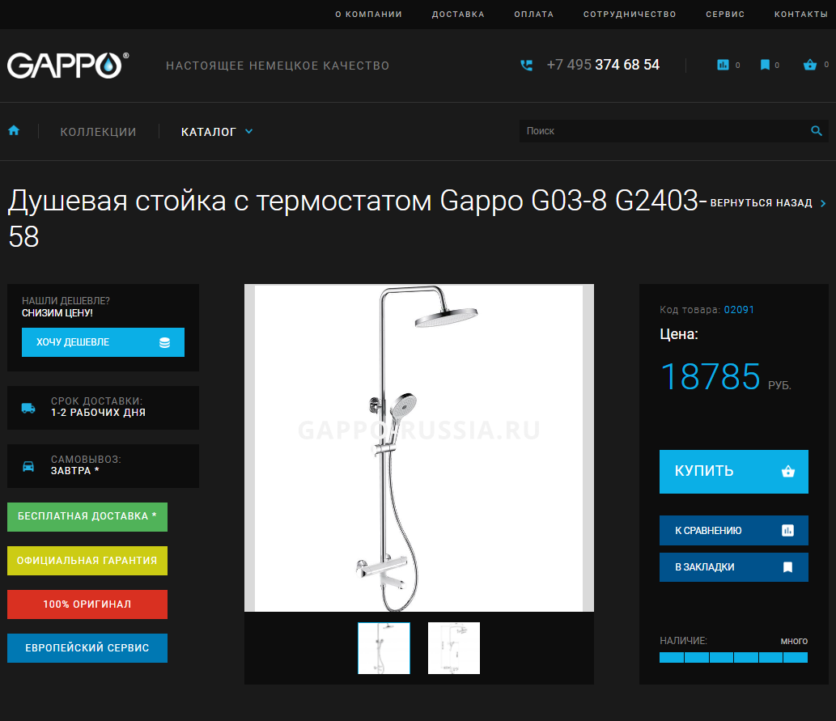Viewport: 836px width, 721px height.
Task: Click the search magnifier icon
Action: pos(817,131)
